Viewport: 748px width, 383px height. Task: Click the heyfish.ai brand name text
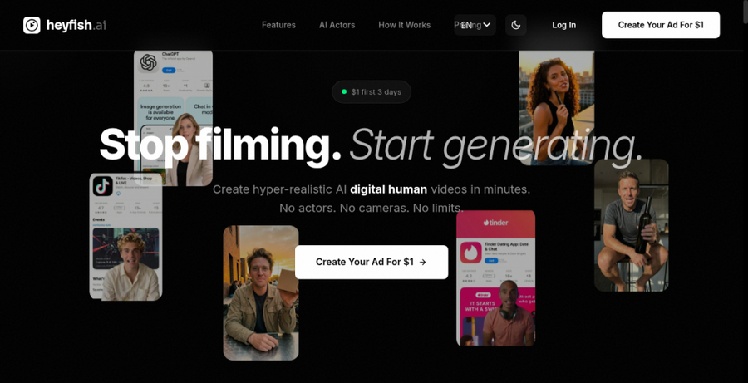pos(76,25)
